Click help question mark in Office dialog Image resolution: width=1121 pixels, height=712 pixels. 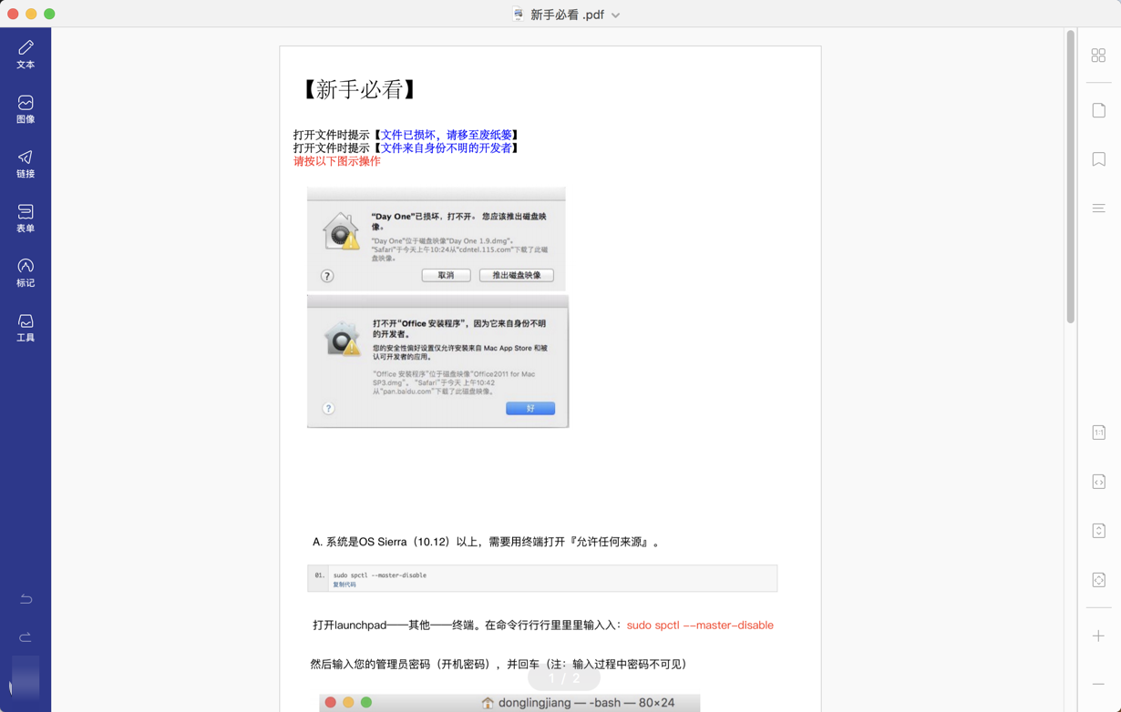328,409
